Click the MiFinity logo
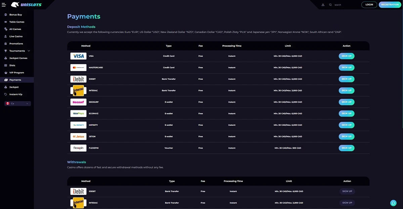This screenshot has width=403, height=209. pyautogui.click(x=78, y=125)
